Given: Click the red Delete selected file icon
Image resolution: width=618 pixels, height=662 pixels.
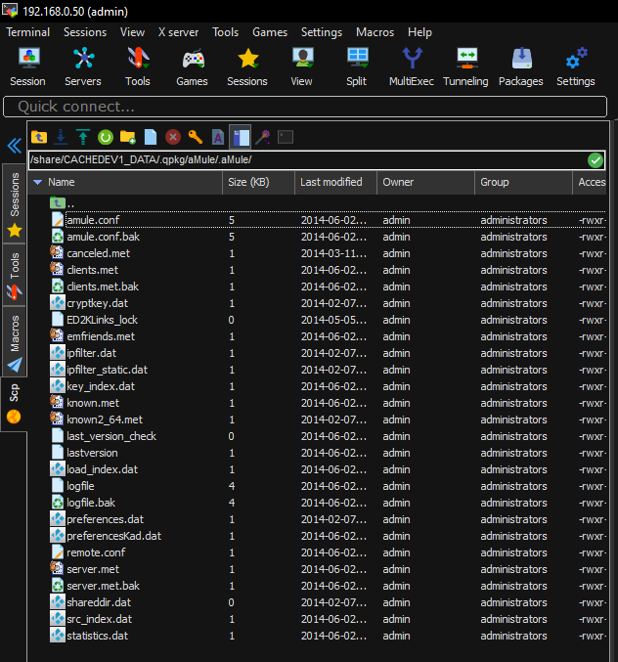Looking at the screenshot, I should (173, 137).
